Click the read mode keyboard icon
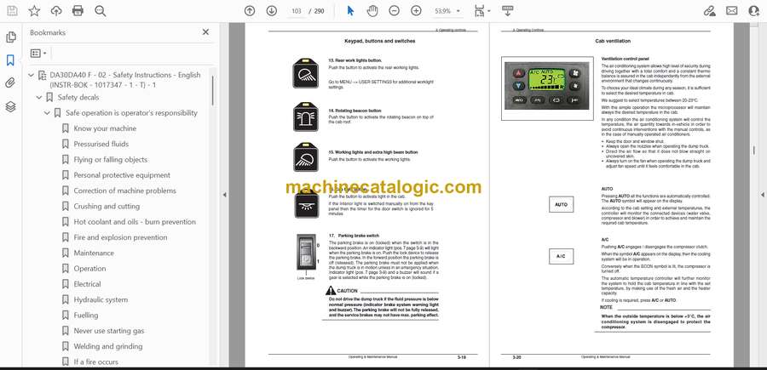 (x=507, y=11)
